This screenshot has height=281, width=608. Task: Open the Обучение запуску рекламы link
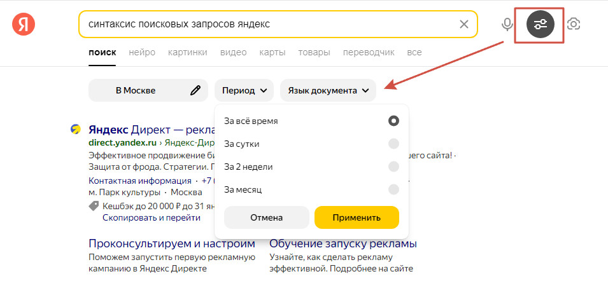tap(343, 244)
